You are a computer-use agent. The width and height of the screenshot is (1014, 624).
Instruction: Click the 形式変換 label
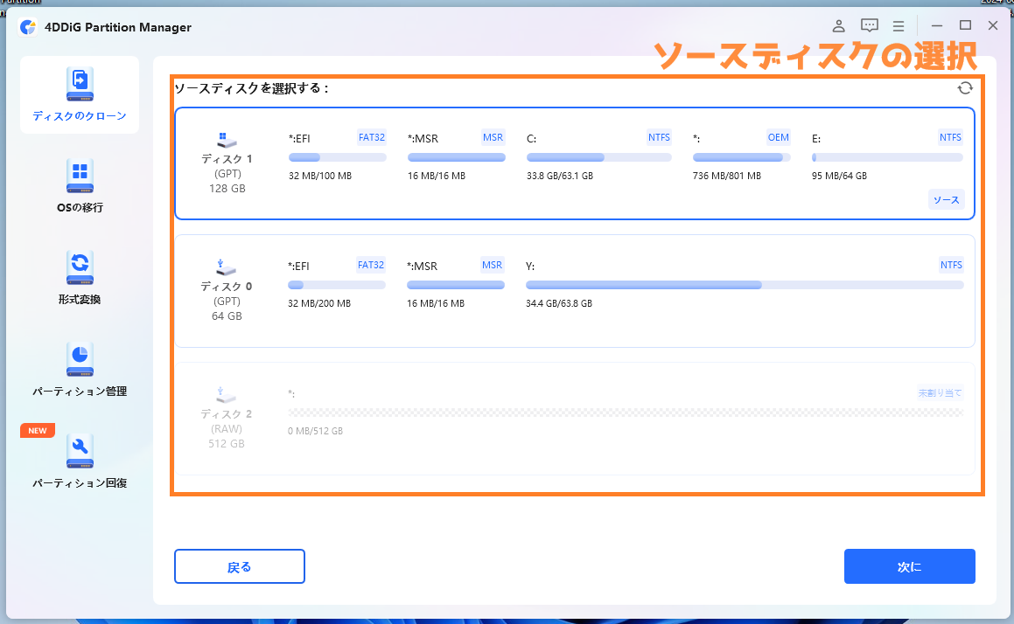(x=80, y=300)
